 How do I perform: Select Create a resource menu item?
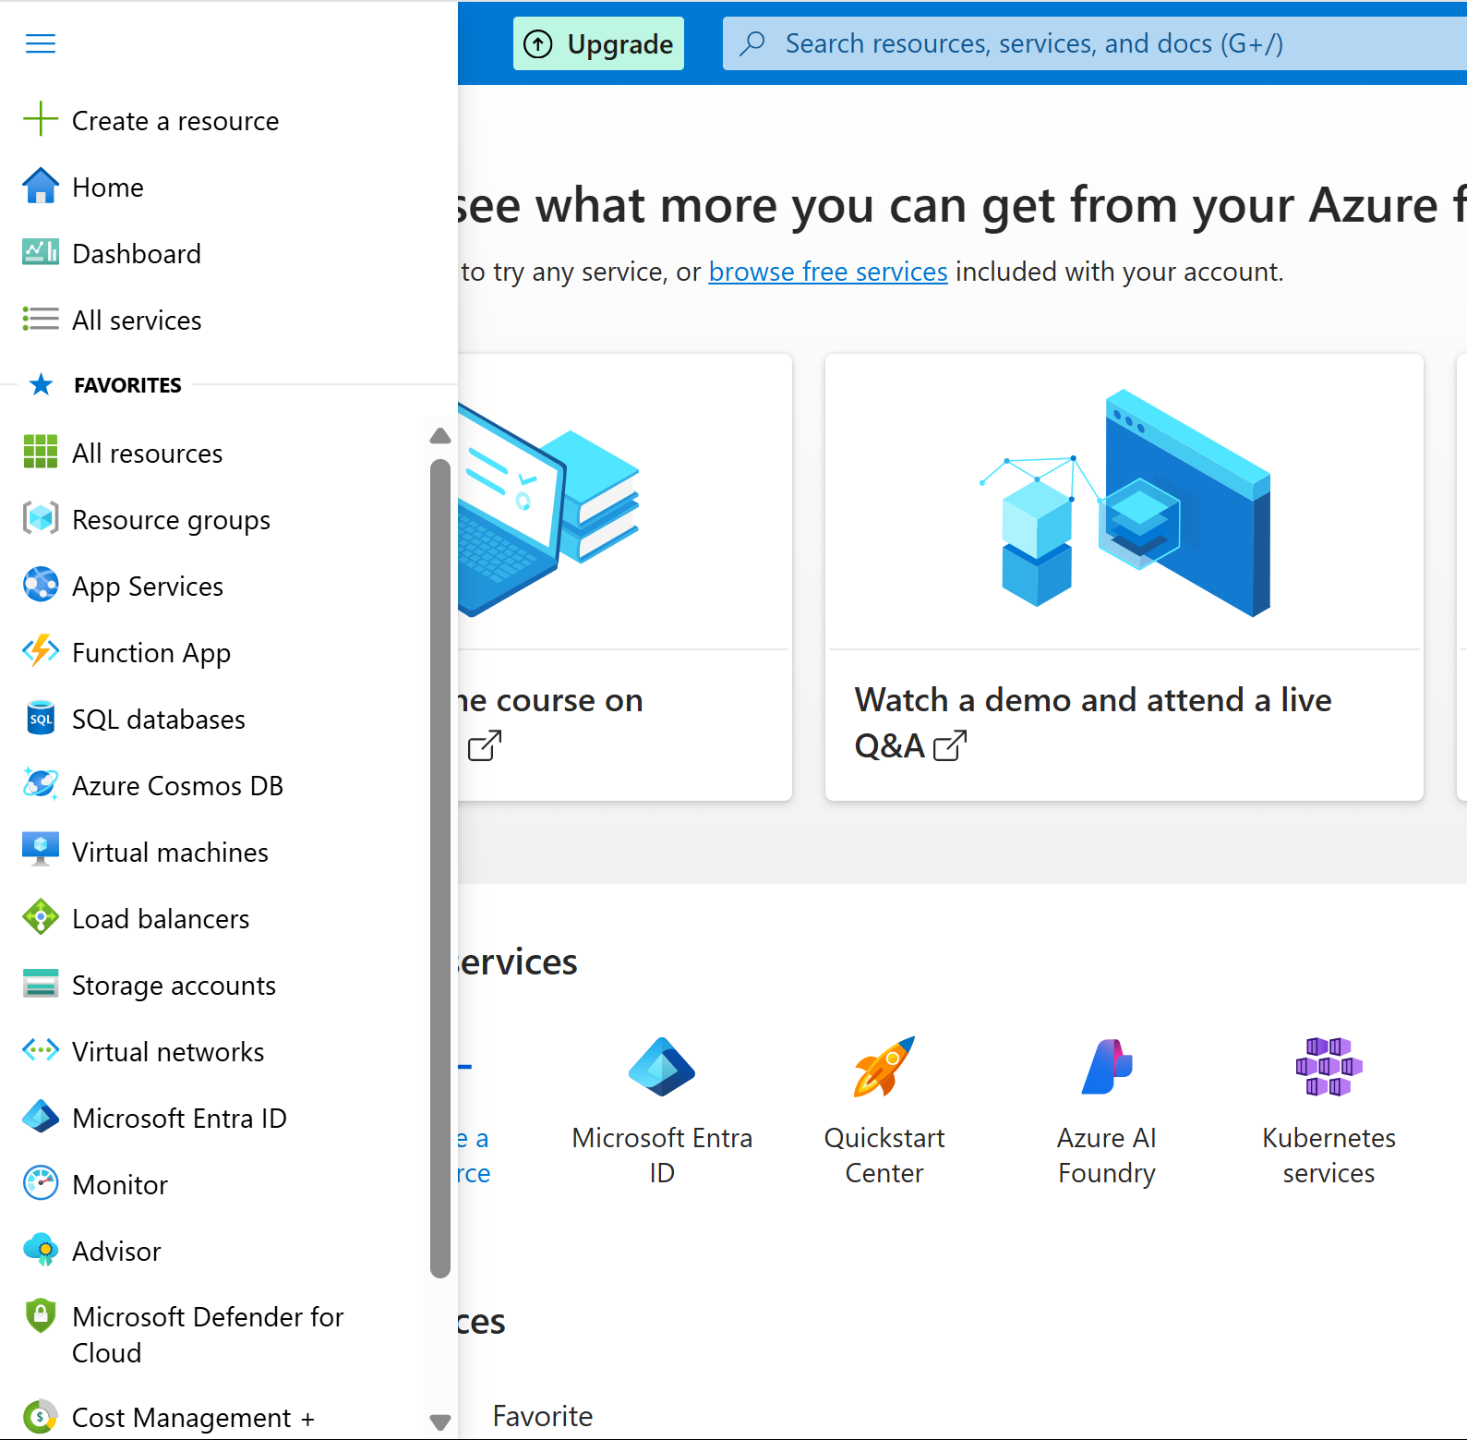coord(175,121)
